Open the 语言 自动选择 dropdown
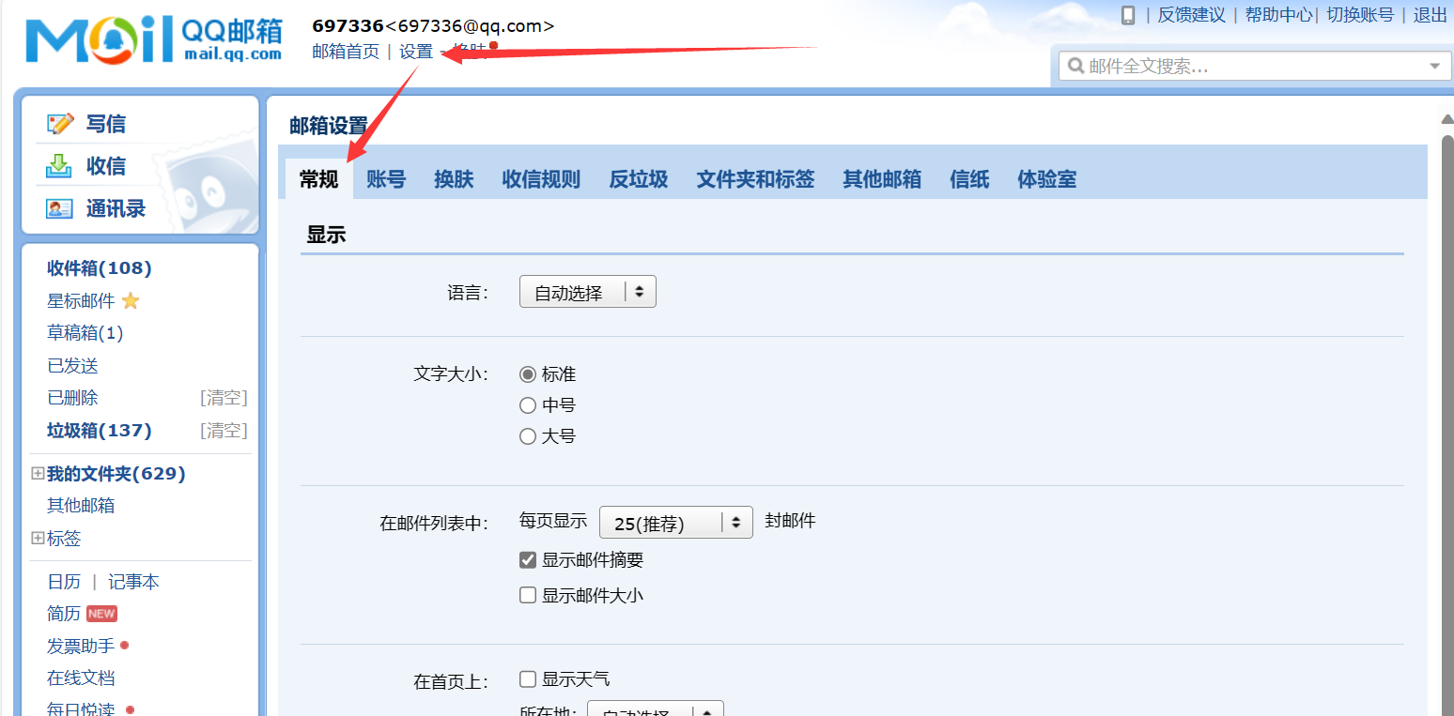 tap(588, 292)
